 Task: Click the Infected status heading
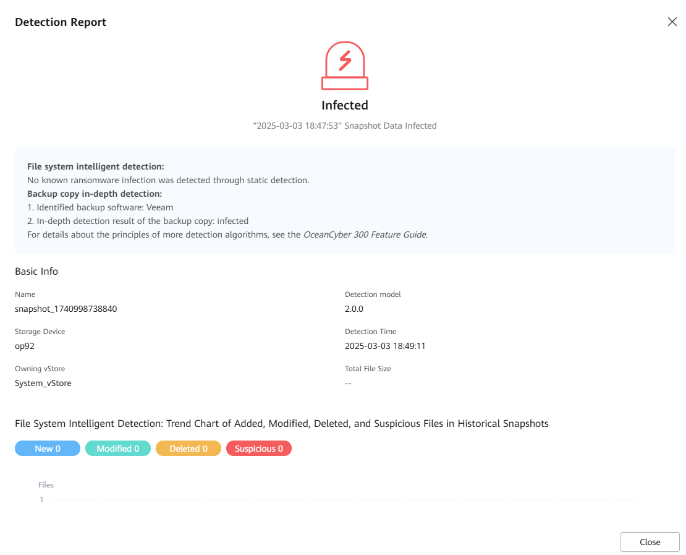[x=345, y=105]
